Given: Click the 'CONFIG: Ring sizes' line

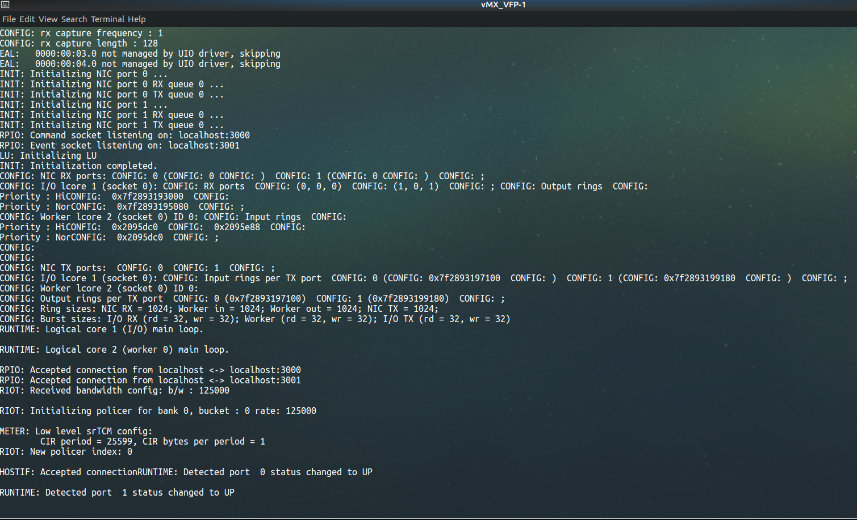Looking at the screenshot, I should [x=219, y=309].
